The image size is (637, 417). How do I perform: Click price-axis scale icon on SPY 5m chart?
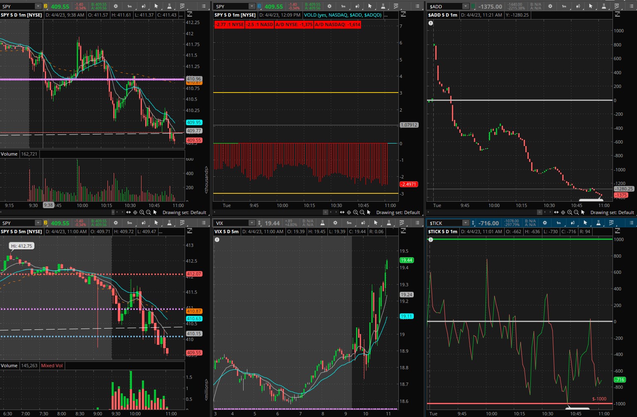[x=189, y=231]
